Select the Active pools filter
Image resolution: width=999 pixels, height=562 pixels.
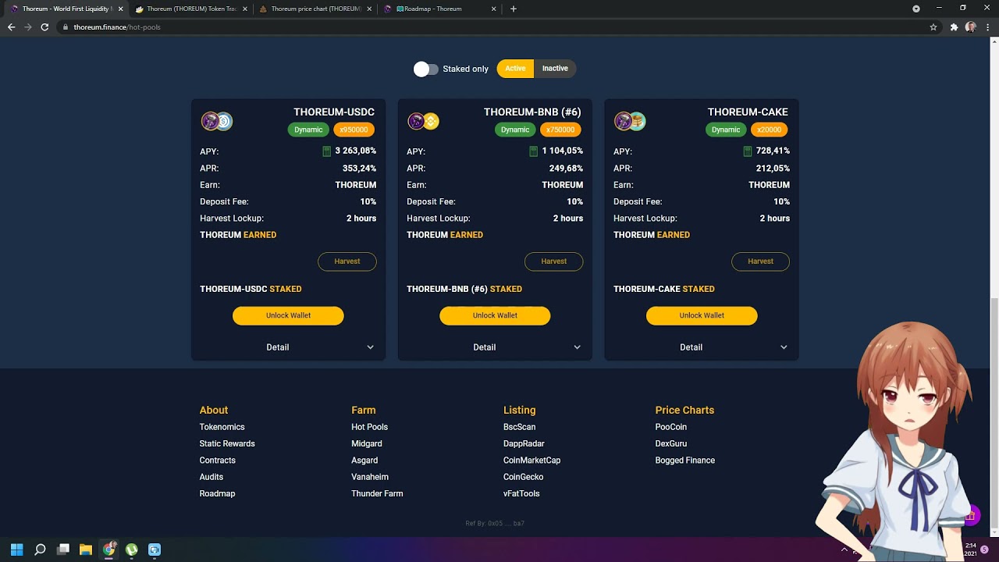click(x=515, y=69)
